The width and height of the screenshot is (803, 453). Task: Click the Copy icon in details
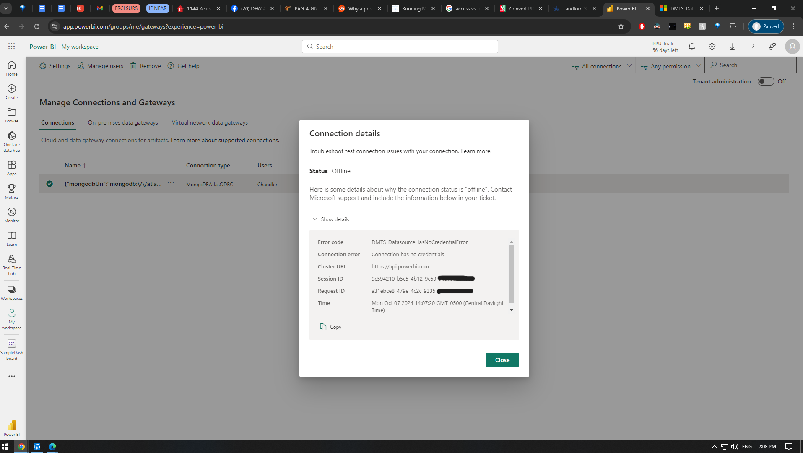[323, 327]
